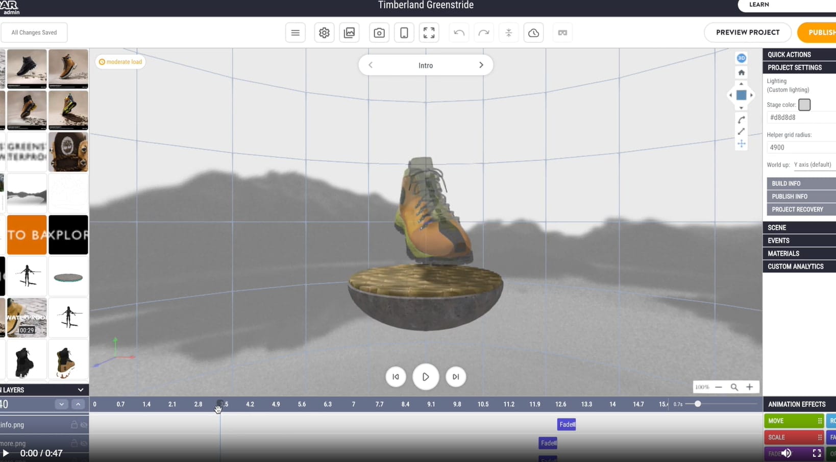Click the Preview Project button
The width and height of the screenshot is (836, 462).
pos(748,33)
